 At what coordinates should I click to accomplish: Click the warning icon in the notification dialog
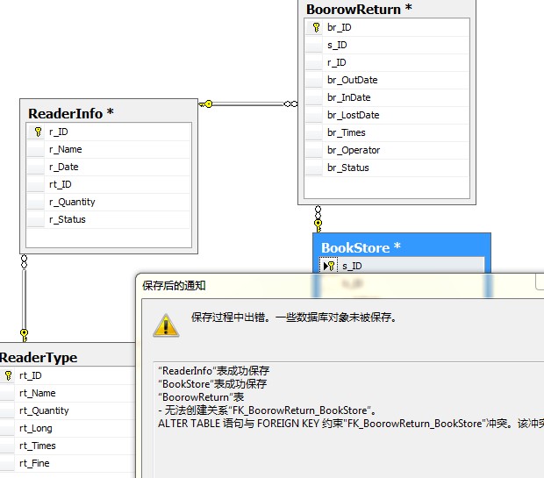pos(166,325)
